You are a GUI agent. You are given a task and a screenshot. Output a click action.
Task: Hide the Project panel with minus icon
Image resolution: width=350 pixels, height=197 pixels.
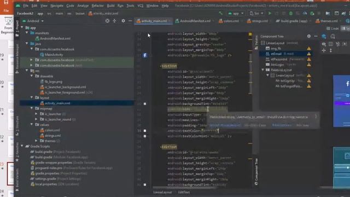coord(130,21)
